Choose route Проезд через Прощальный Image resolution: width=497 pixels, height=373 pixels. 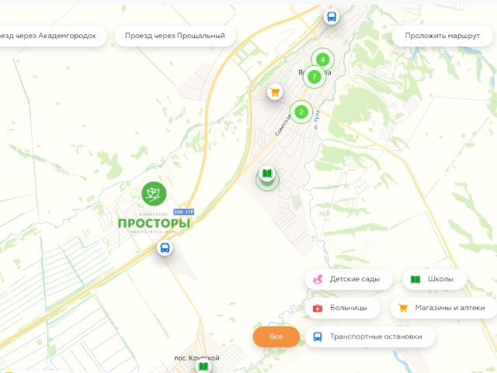pyautogui.click(x=175, y=36)
